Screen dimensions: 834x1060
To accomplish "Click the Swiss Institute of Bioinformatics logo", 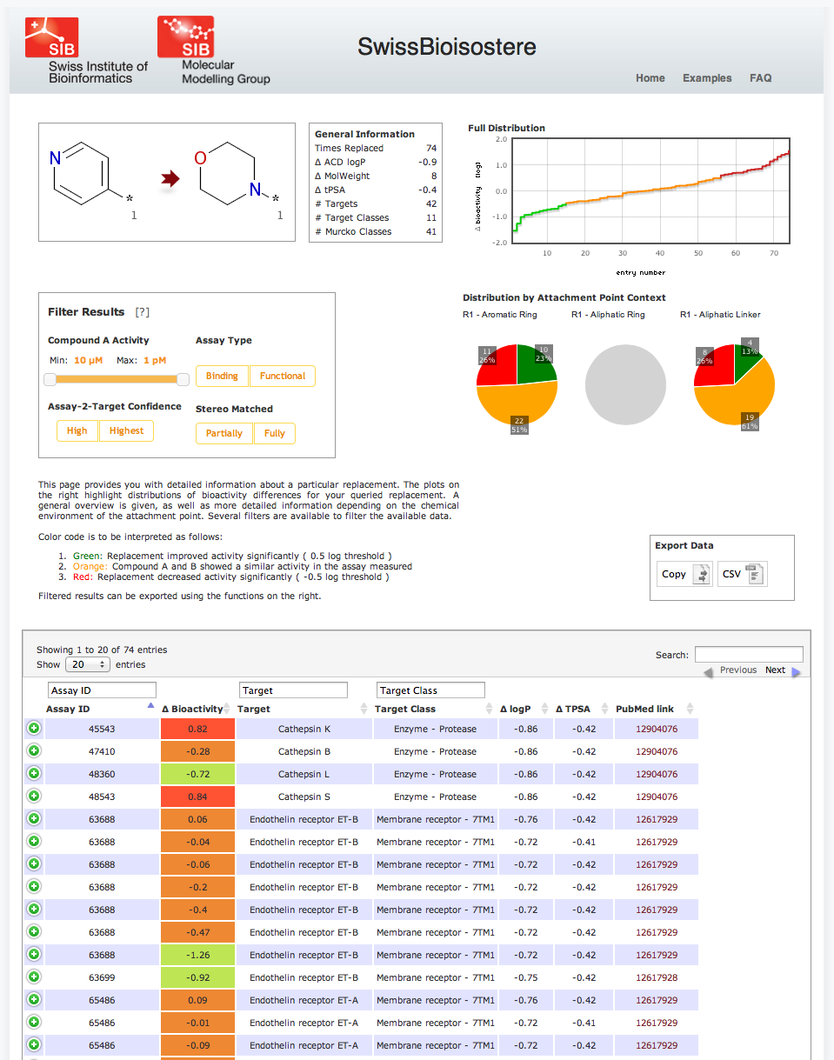I will pyautogui.click(x=85, y=50).
